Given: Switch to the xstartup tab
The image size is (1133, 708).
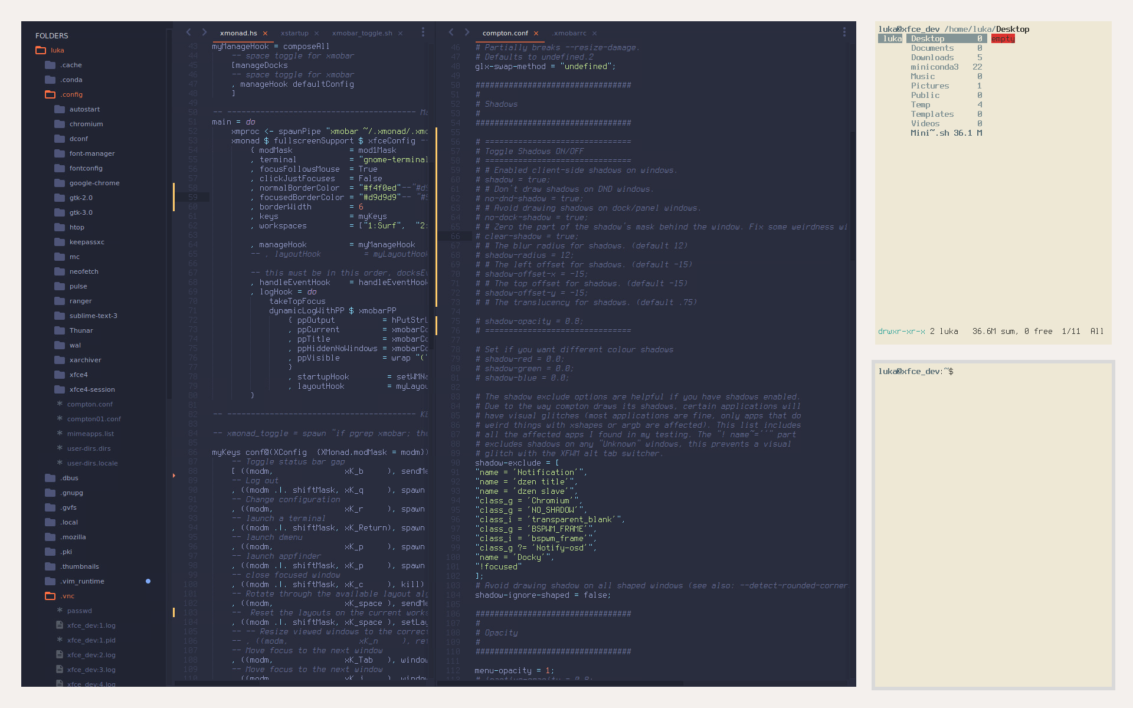Looking at the screenshot, I should click(294, 34).
